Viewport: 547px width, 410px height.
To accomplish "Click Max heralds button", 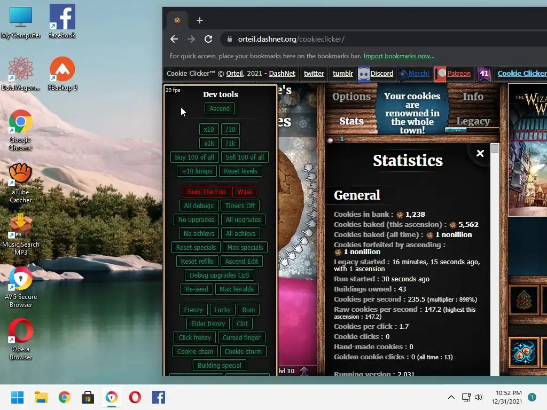I will pos(237,289).
